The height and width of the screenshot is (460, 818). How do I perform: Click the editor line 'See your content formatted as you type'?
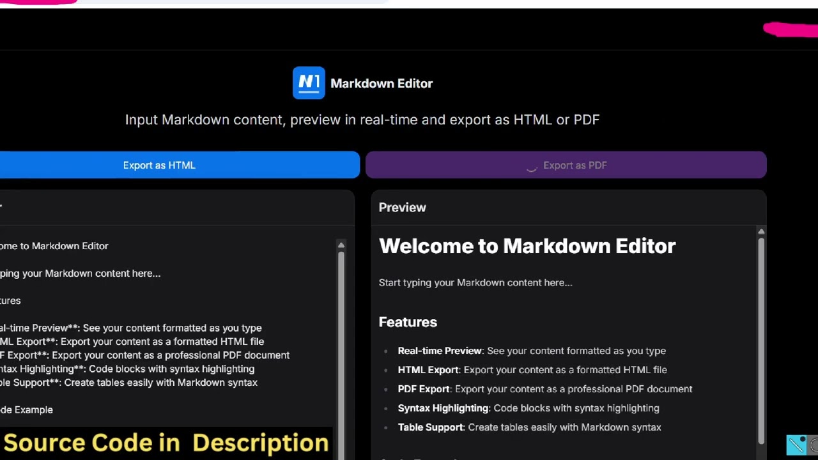tap(130, 328)
